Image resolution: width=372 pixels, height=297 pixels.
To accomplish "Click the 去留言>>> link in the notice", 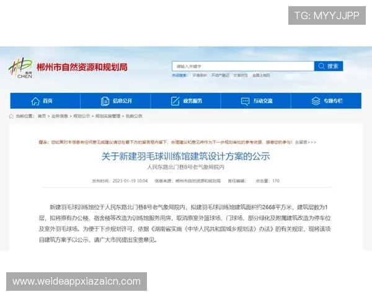I will [x=306, y=142].
